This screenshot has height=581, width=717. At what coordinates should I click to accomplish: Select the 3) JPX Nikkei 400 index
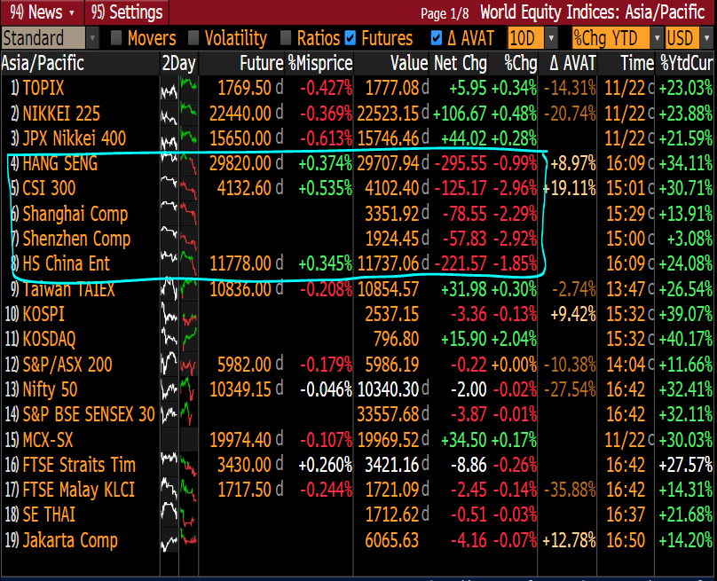click(68, 138)
